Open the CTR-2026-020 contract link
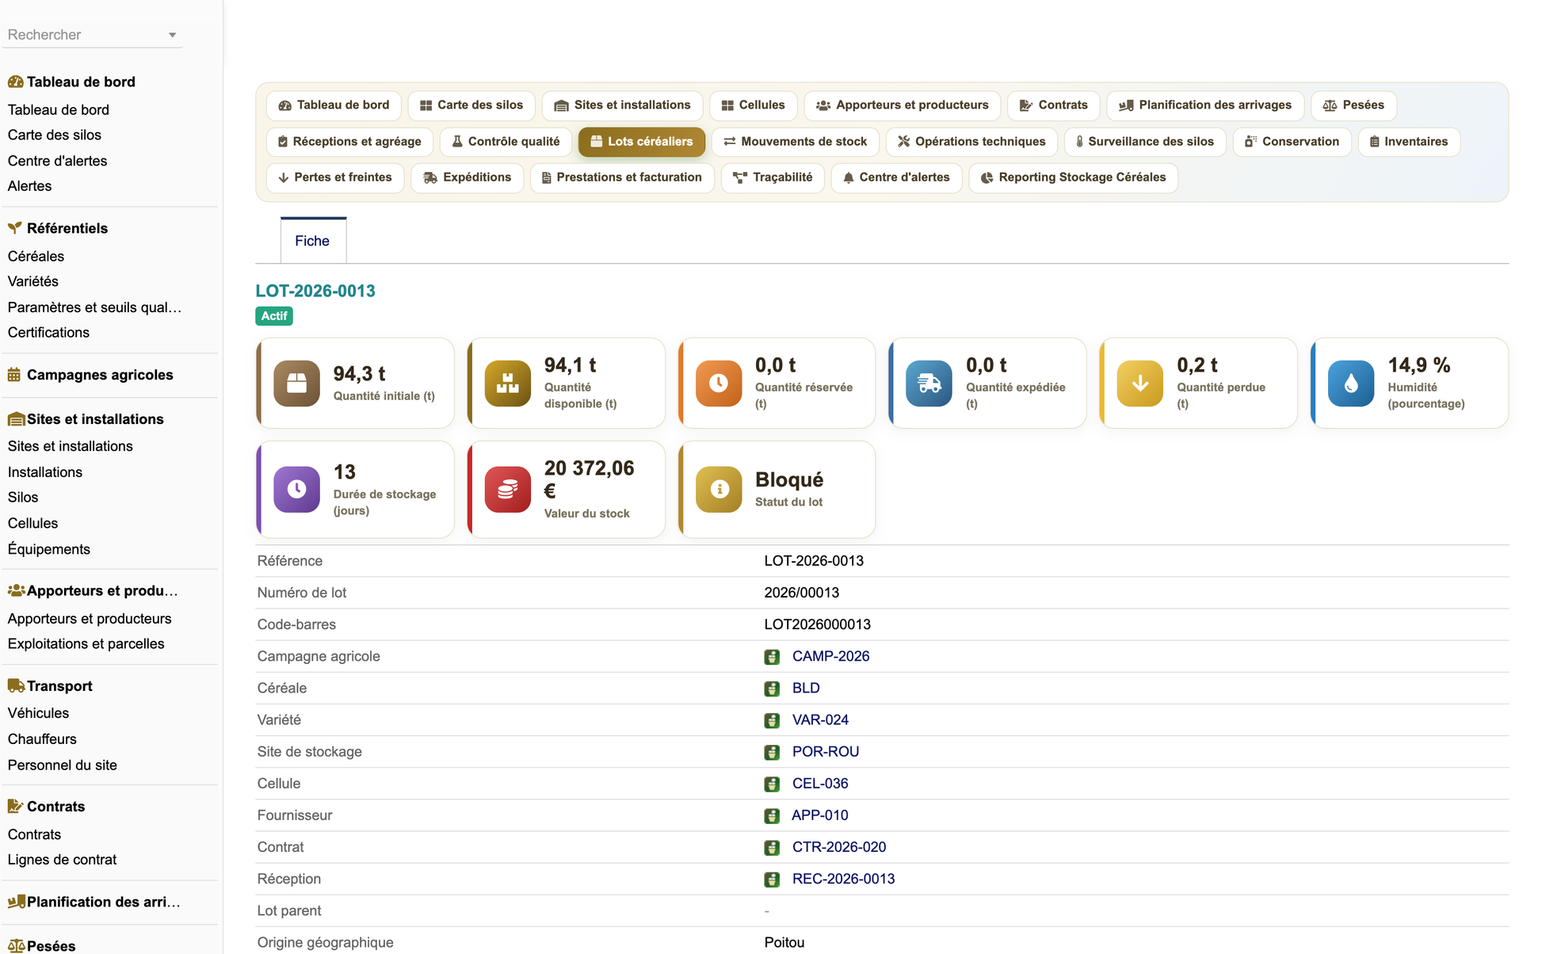Screen dimensions: 1542x954 click(839, 847)
